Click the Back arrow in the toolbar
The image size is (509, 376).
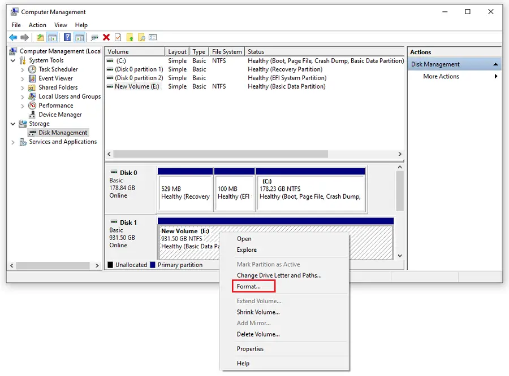[x=13, y=37]
